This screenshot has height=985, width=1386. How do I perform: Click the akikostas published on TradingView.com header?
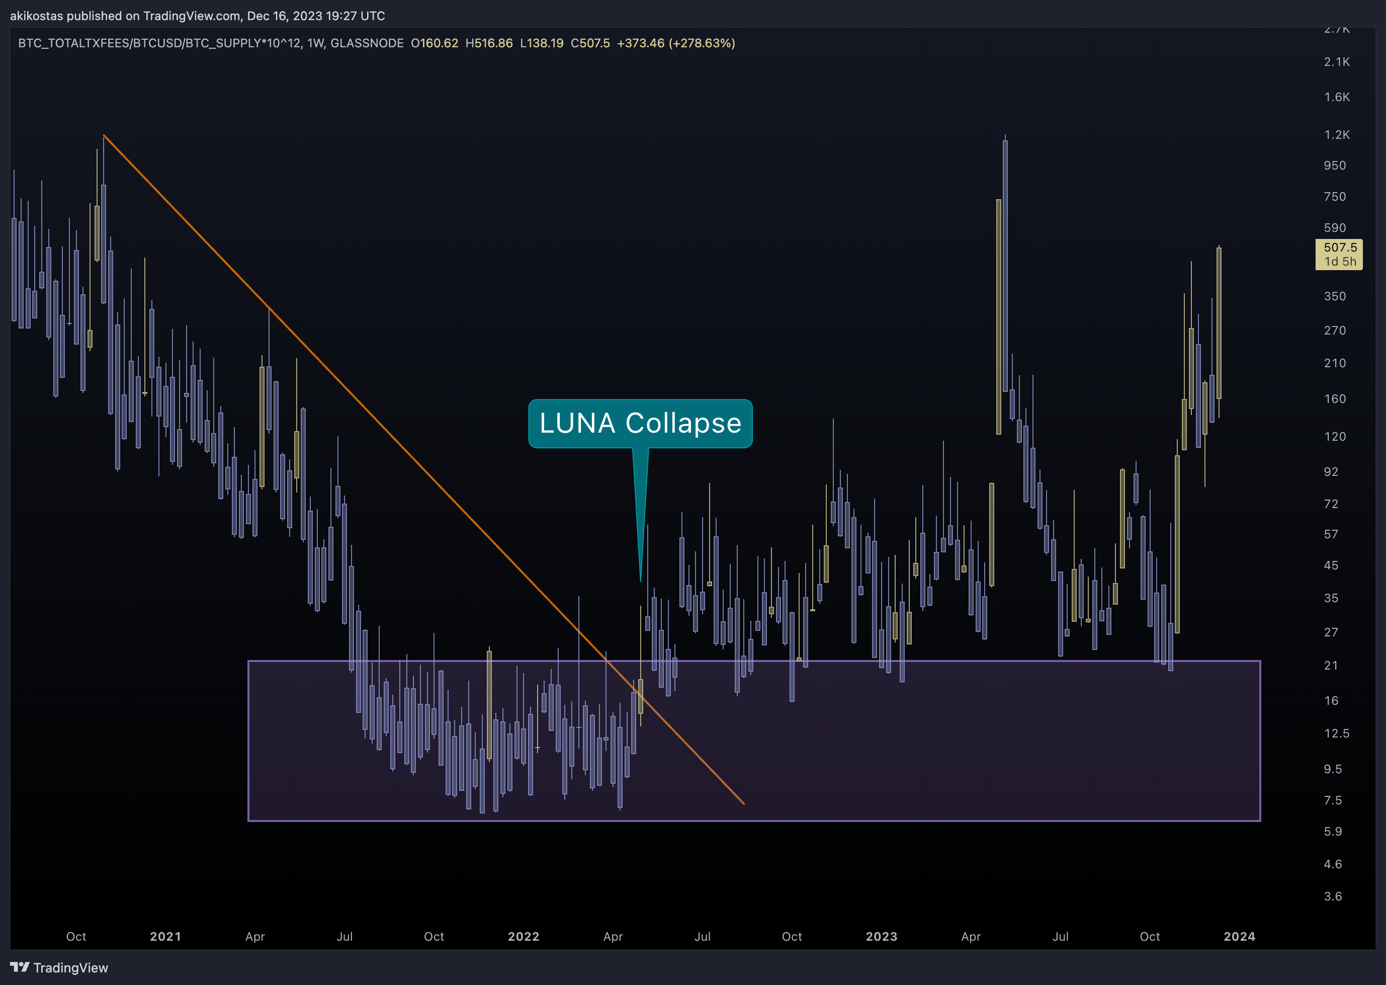(x=197, y=16)
